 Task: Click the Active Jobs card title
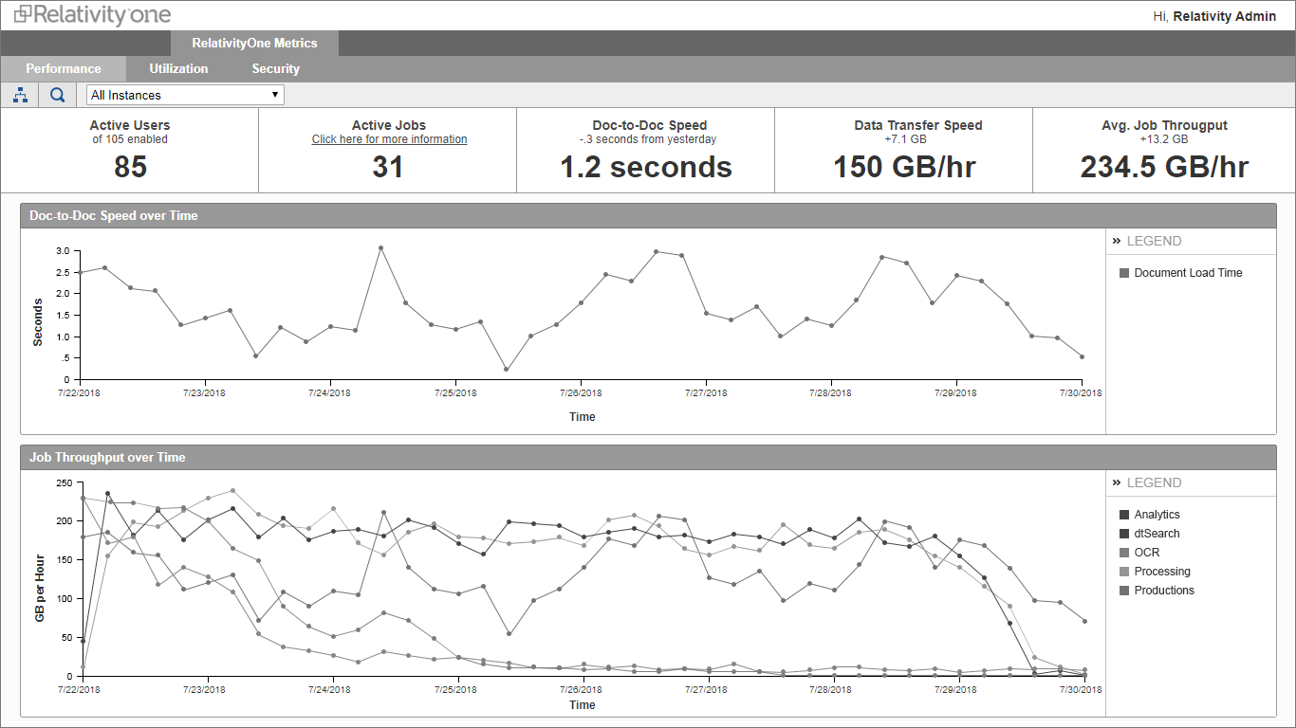click(x=389, y=125)
